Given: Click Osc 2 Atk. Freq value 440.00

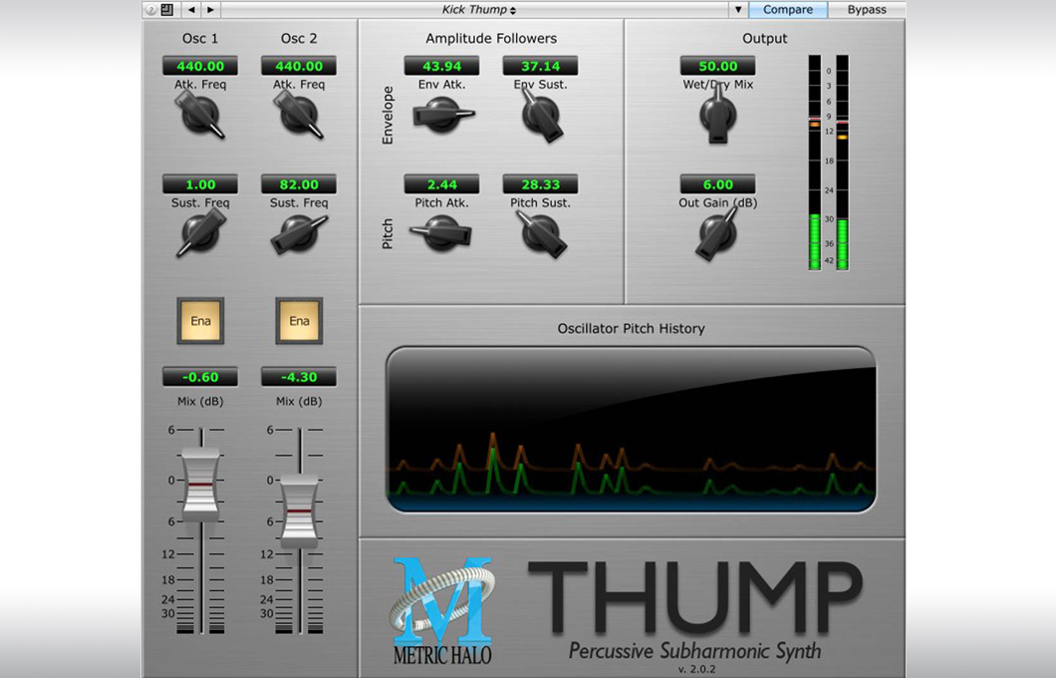Looking at the screenshot, I should click(298, 66).
